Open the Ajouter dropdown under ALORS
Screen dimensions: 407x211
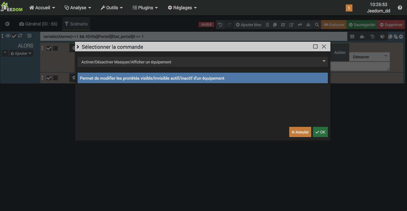[x=21, y=54]
